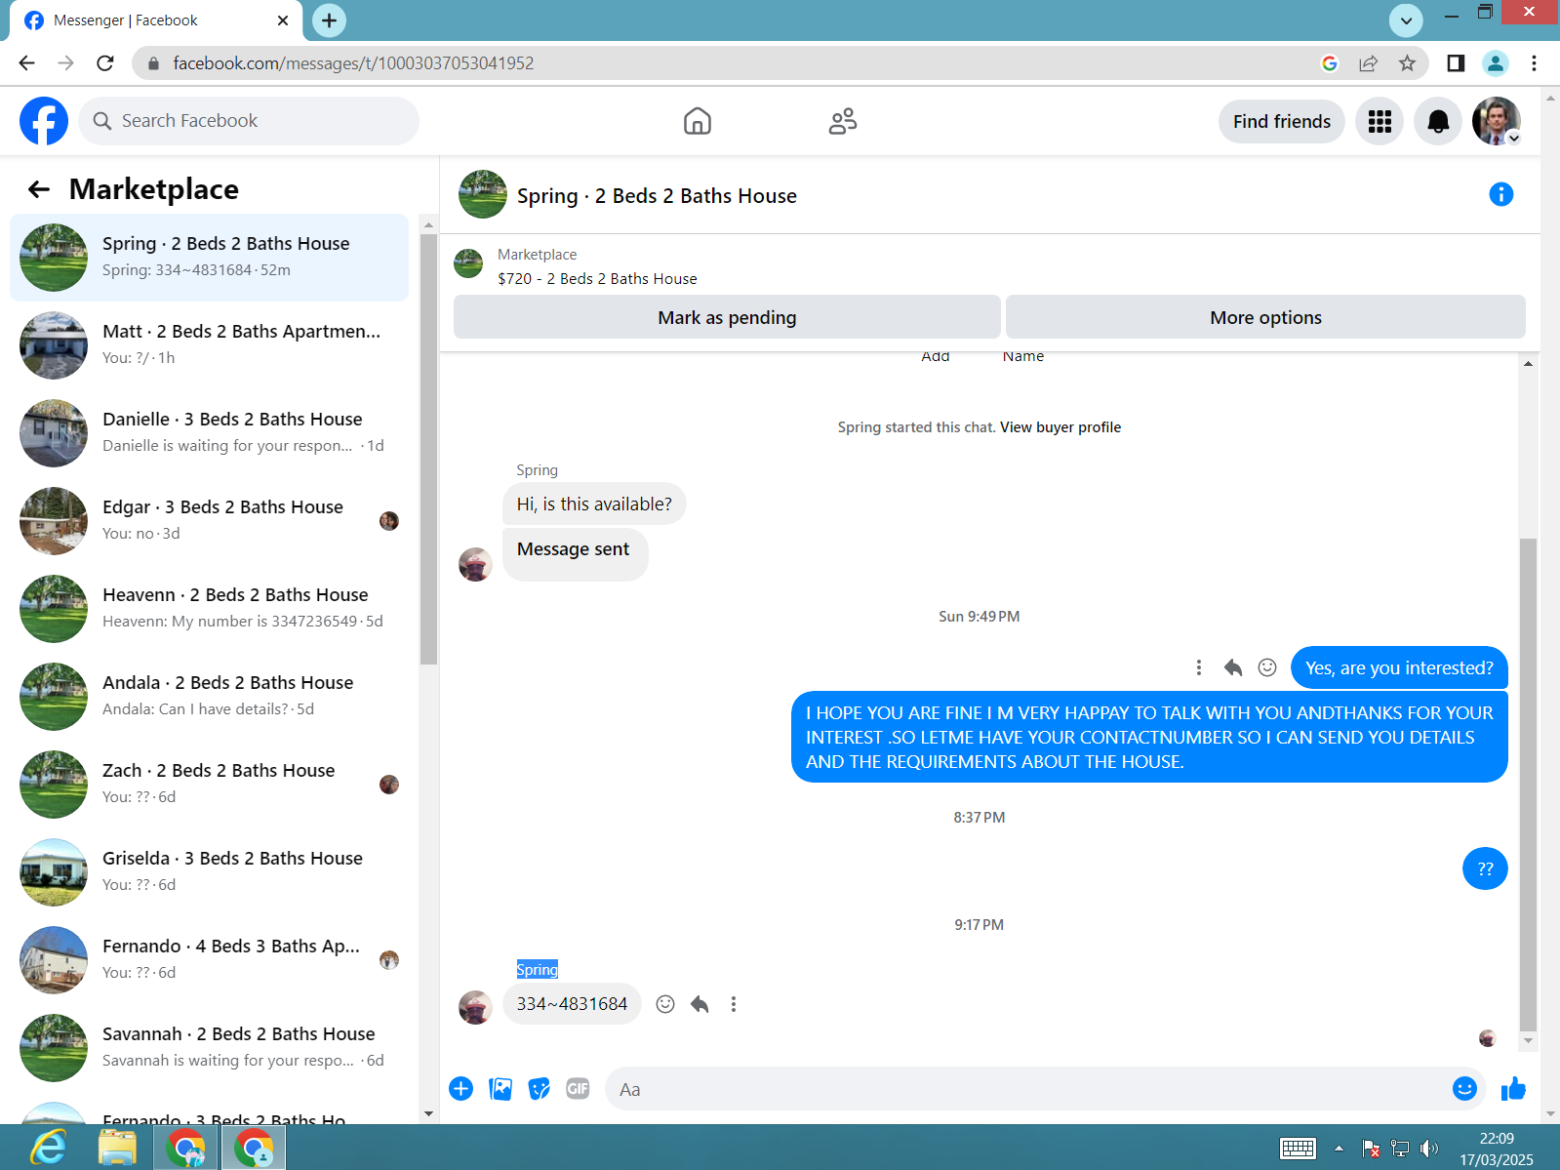Go back in browser history

tap(26, 63)
